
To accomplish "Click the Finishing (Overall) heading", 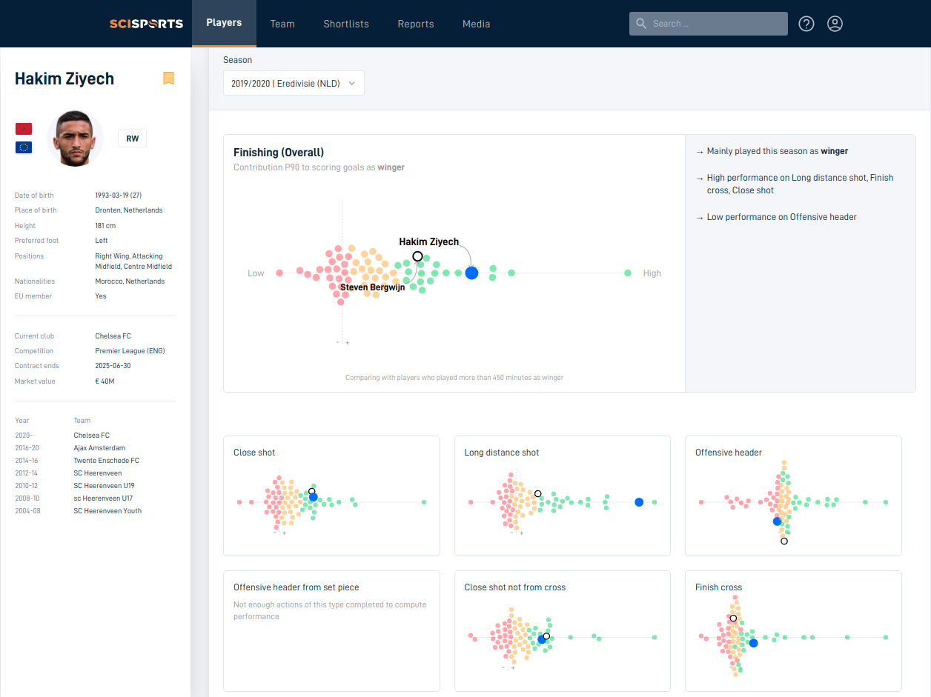I will [x=279, y=153].
